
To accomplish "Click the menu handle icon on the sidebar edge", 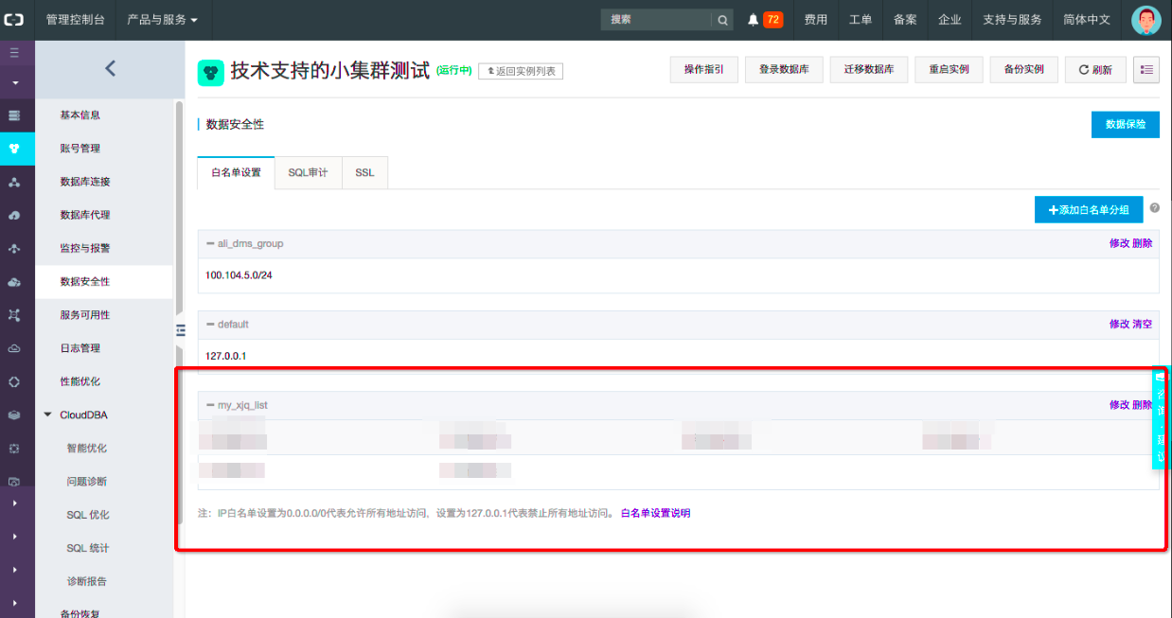I will click(180, 328).
